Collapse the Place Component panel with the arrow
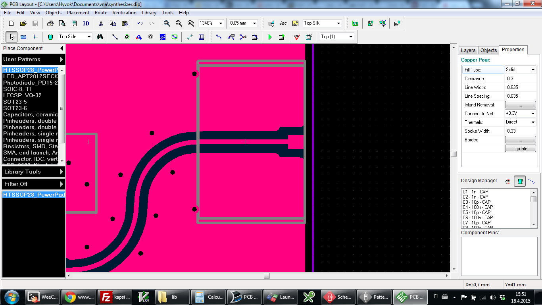Viewport: 542px width, 305px height. click(x=62, y=48)
